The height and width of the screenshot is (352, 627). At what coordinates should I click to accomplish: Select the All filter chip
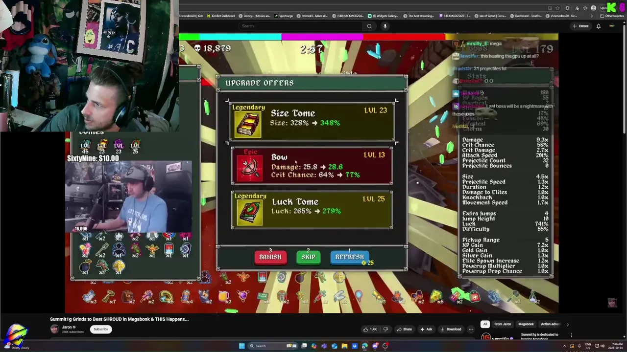(485, 324)
